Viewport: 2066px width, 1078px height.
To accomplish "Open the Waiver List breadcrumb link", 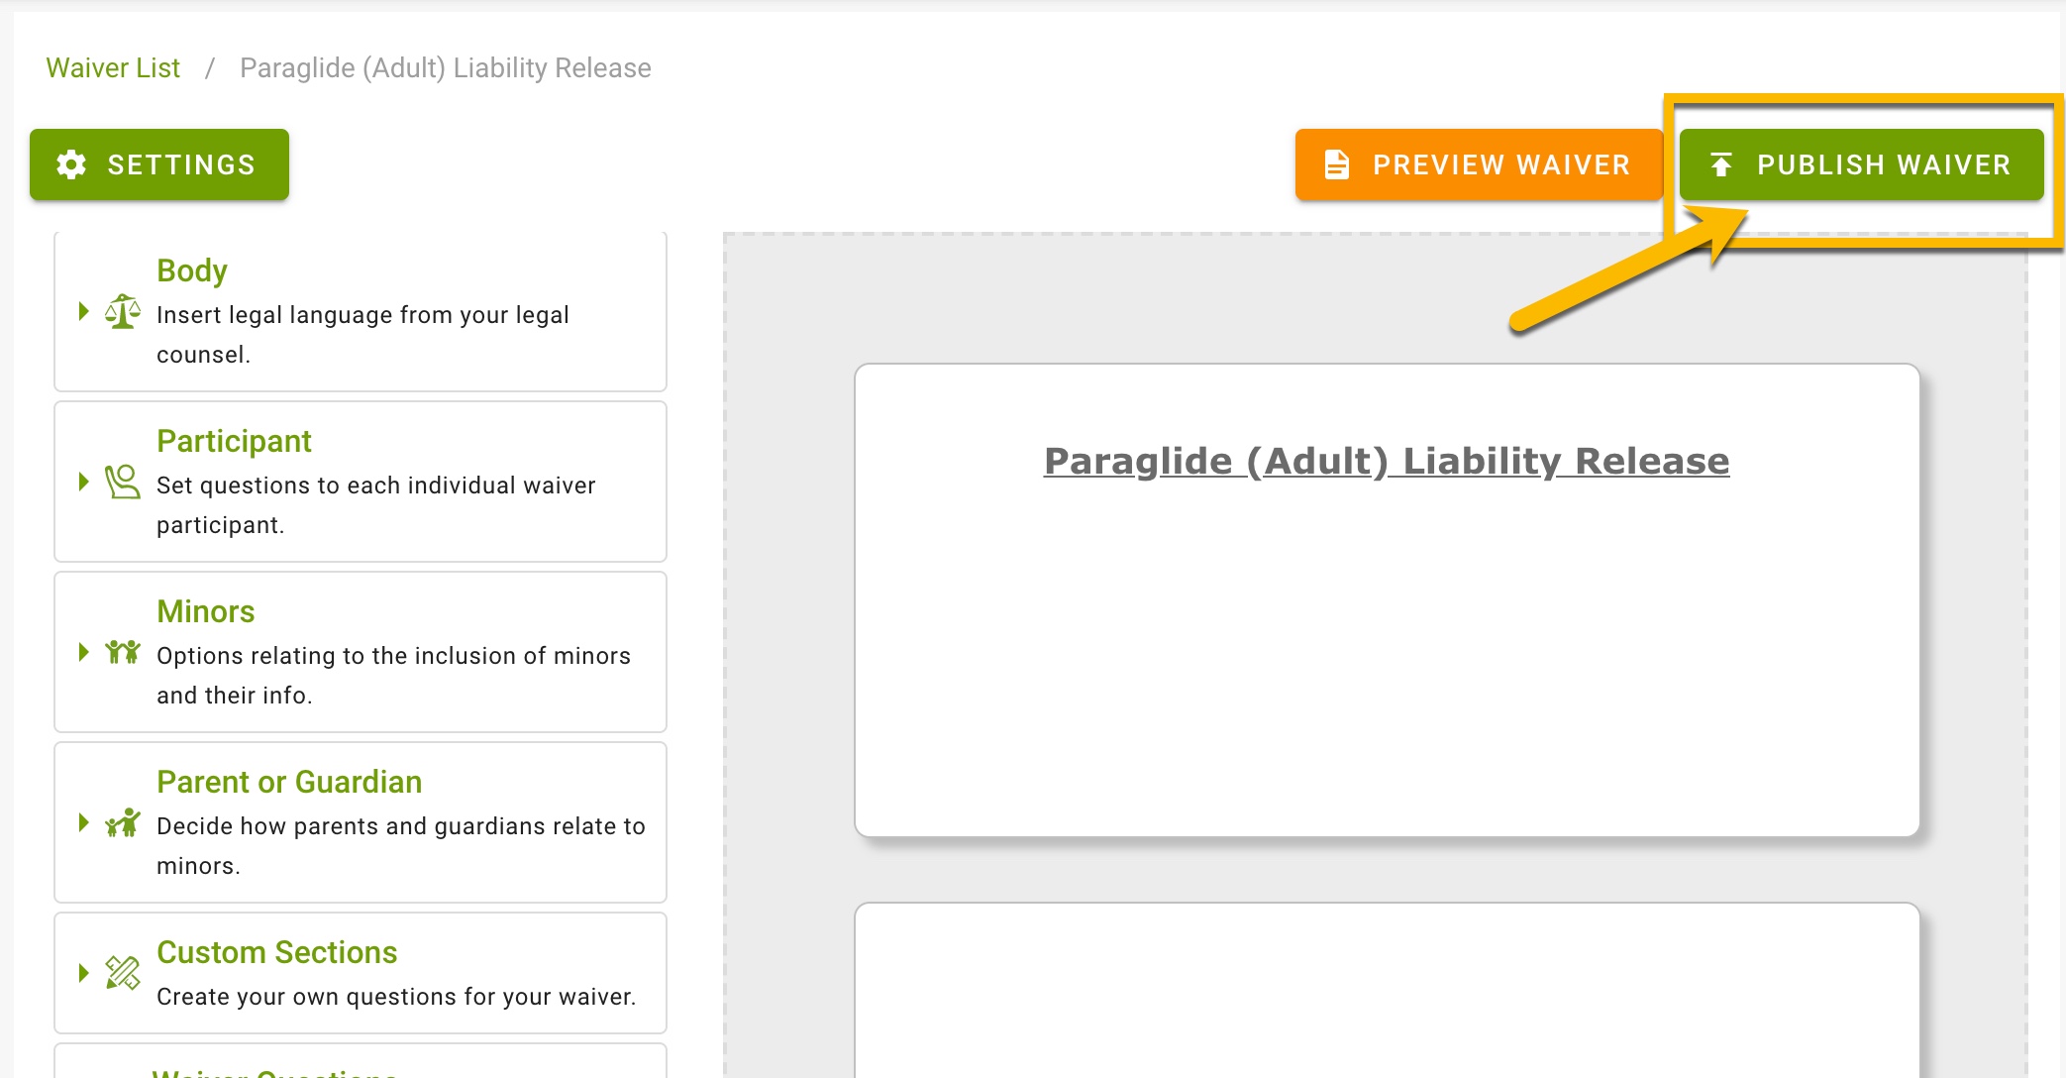I will pyautogui.click(x=113, y=68).
